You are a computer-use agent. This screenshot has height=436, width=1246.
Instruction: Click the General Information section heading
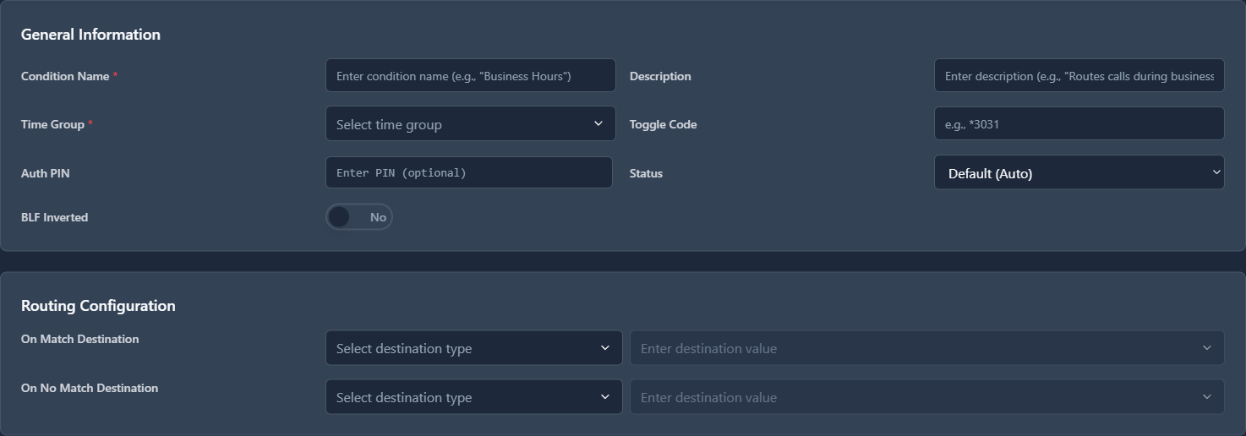pos(90,35)
